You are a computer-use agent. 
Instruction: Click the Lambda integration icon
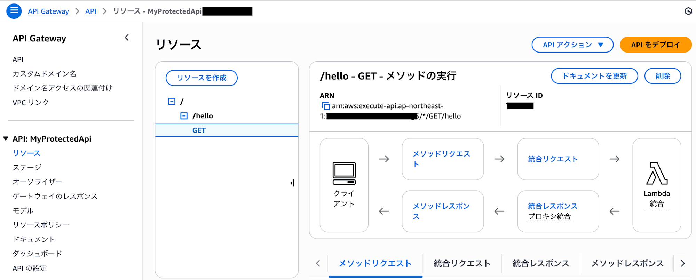pyautogui.click(x=657, y=173)
